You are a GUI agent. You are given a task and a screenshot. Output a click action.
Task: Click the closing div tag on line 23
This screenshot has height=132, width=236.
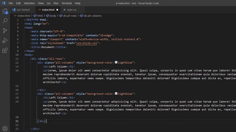pos(35,129)
